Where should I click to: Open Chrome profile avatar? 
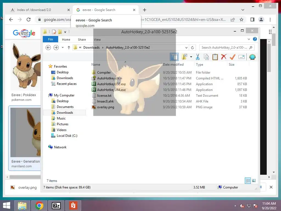(261, 20)
